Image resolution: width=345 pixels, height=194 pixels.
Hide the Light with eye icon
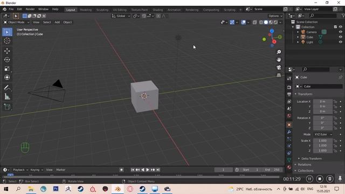tap(340, 42)
